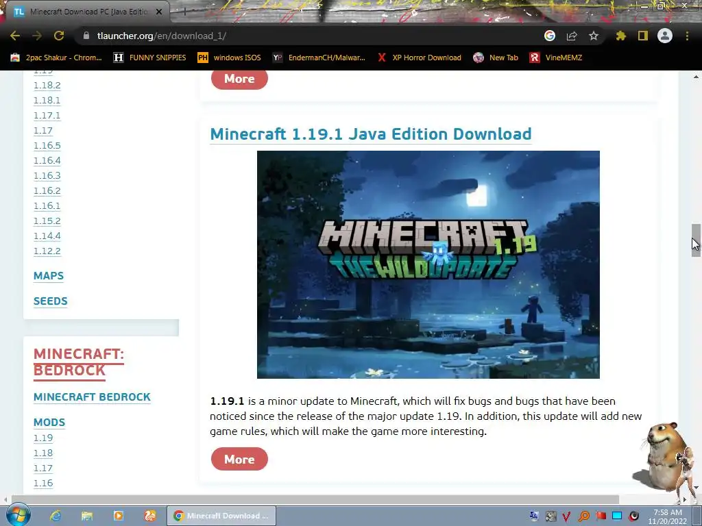
Task: Open the 2pac Shakur bookmark
Action: (x=56, y=58)
